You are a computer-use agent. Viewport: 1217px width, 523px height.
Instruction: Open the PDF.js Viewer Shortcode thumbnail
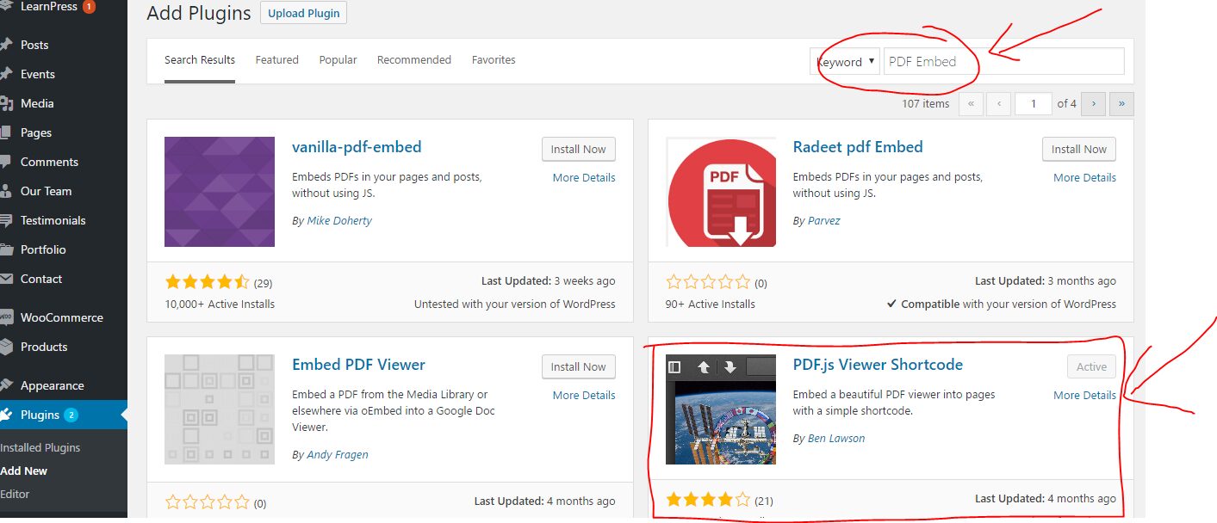pos(721,409)
